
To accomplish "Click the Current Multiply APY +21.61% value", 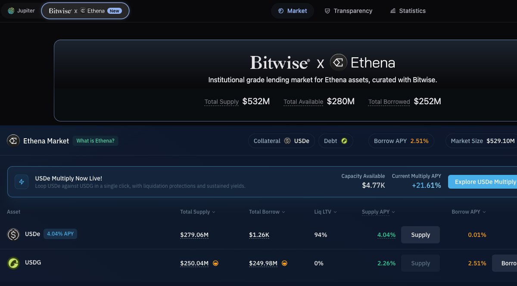I will [426, 186].
